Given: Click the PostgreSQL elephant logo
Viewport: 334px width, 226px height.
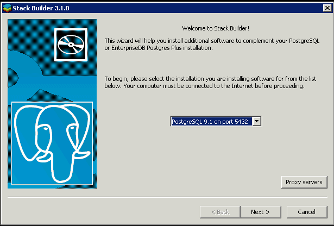Looking at the screenshot, I should tap(52, 143).
